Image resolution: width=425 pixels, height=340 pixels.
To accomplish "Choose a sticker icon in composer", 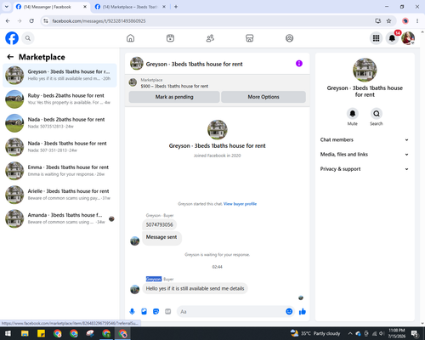I will 156,312.
